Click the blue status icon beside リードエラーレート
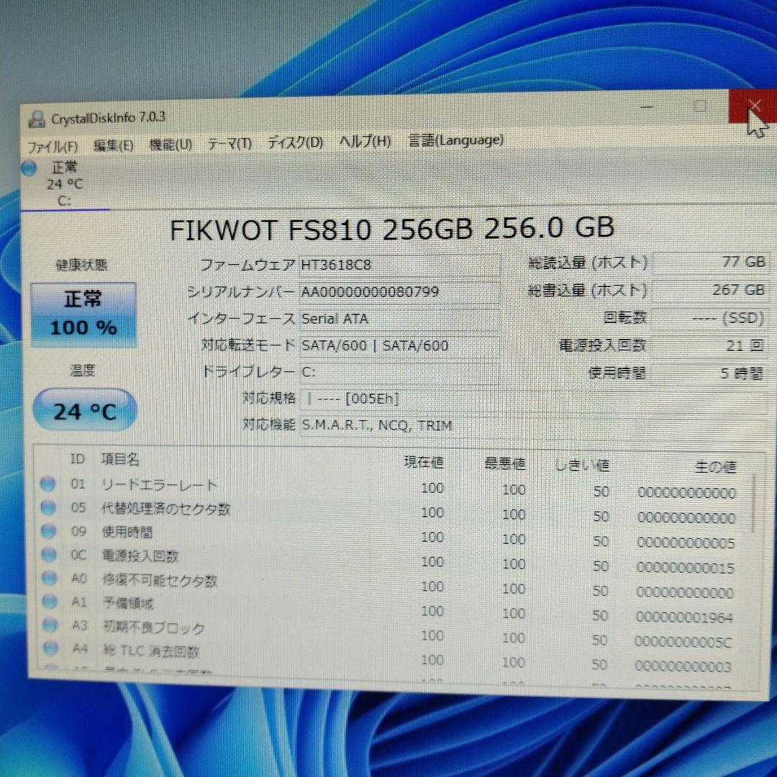The height and width of the screenshot is (777, 777). point(48,484)
